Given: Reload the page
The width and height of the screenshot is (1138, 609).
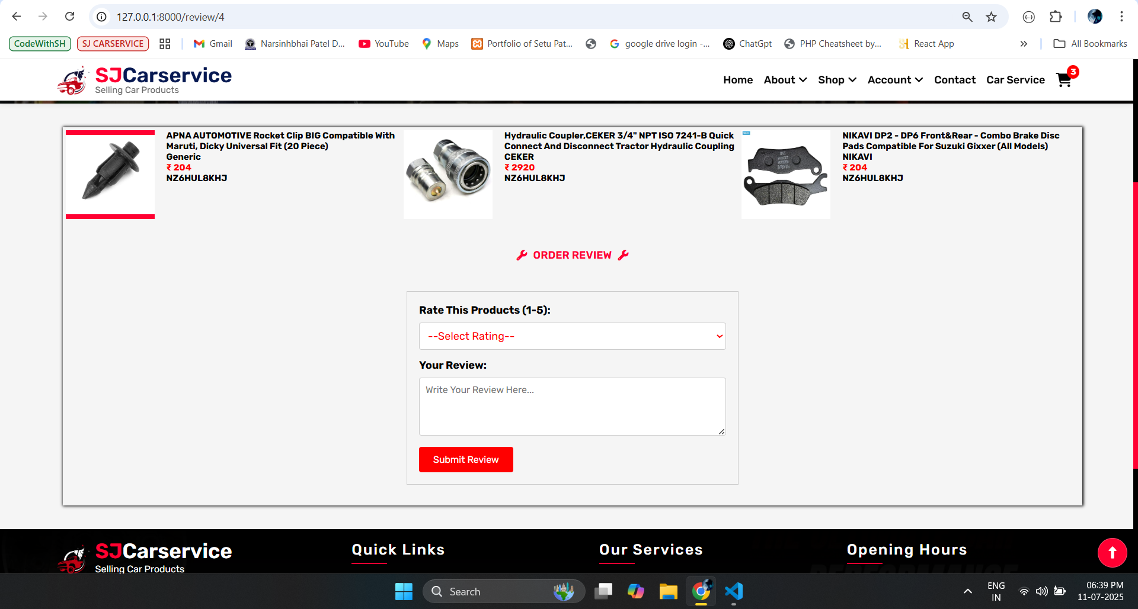Looking at the screenshot, I should [70, 17].
